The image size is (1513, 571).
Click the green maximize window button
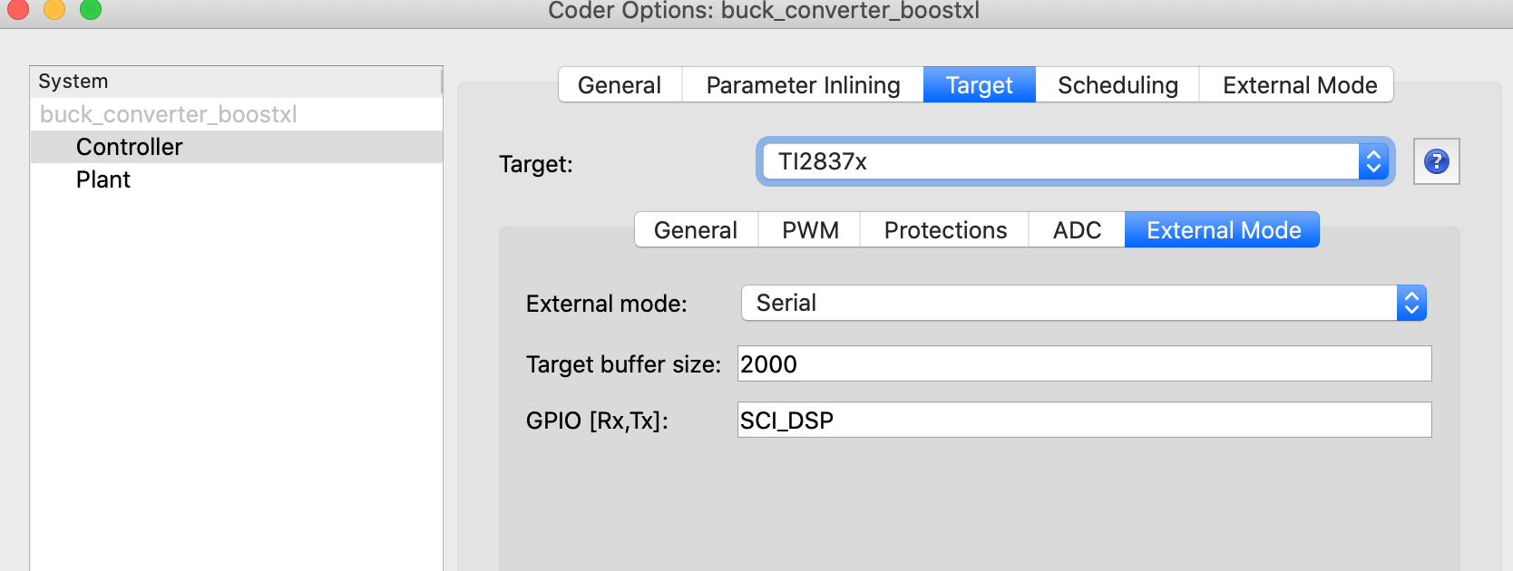91,9
